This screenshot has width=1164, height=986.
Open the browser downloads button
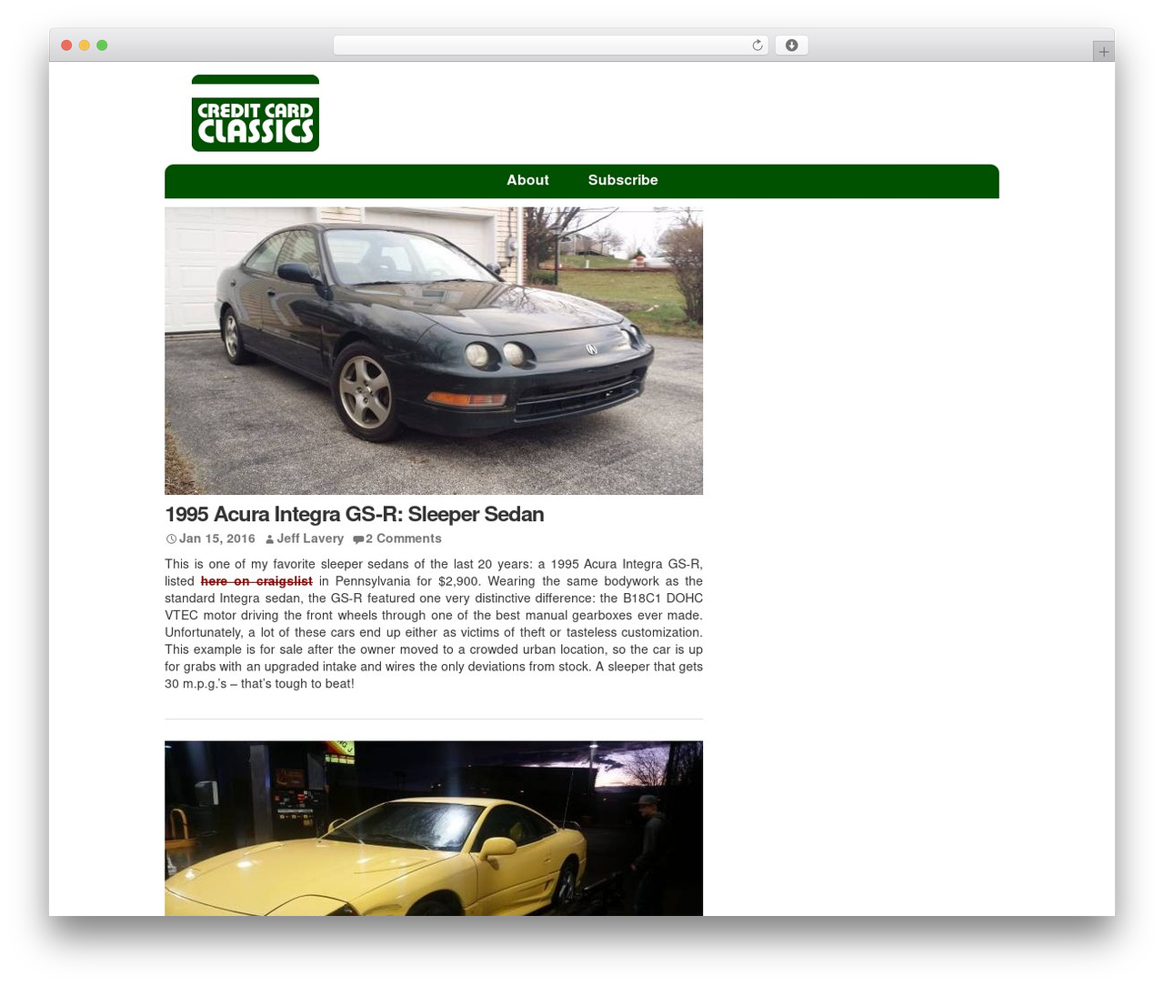791,45
